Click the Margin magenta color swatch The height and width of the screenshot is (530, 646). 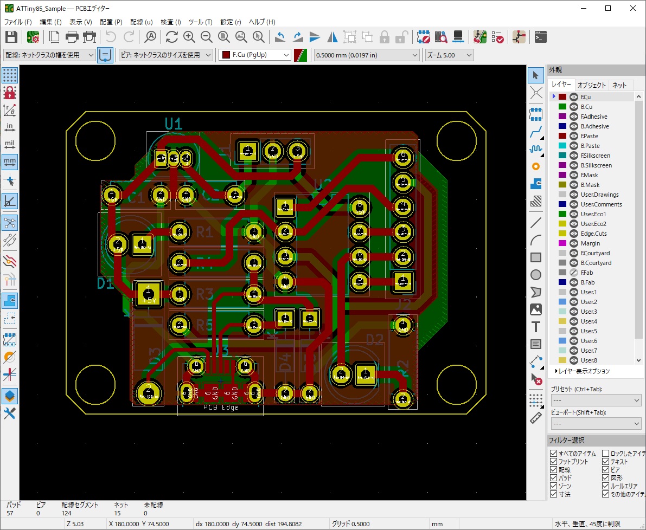(562, 243)
